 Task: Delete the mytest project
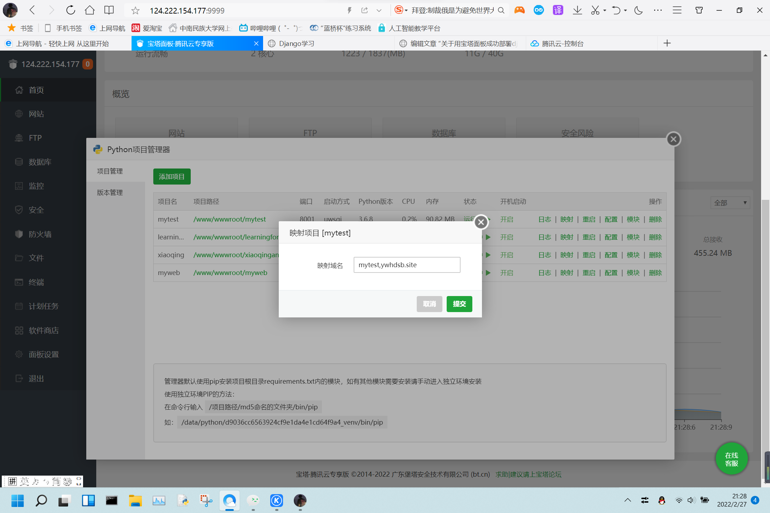pyautogui.click(x=655, y=219)
